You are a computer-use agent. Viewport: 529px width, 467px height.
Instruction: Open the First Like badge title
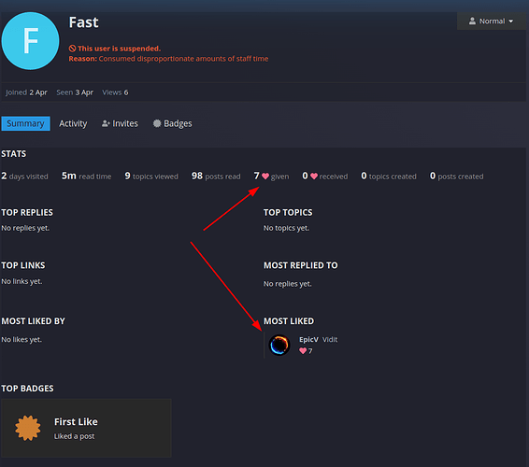point(76,422)
